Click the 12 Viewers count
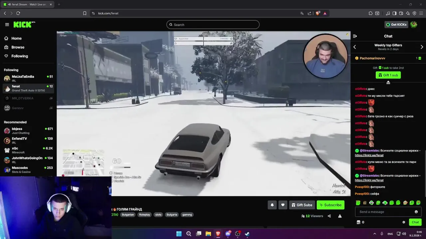426x239 pixels. point(312,216)
